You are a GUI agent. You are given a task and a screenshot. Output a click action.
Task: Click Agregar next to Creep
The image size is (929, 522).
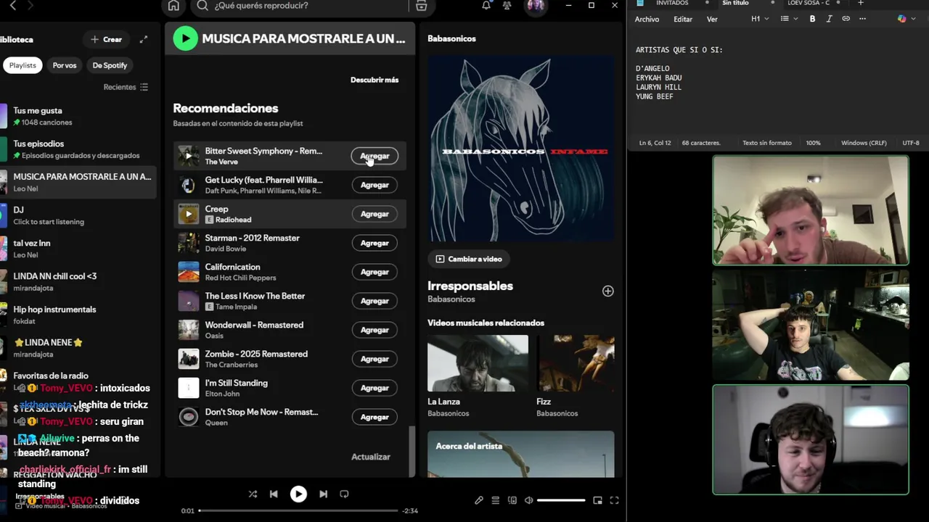click(375, 214)
